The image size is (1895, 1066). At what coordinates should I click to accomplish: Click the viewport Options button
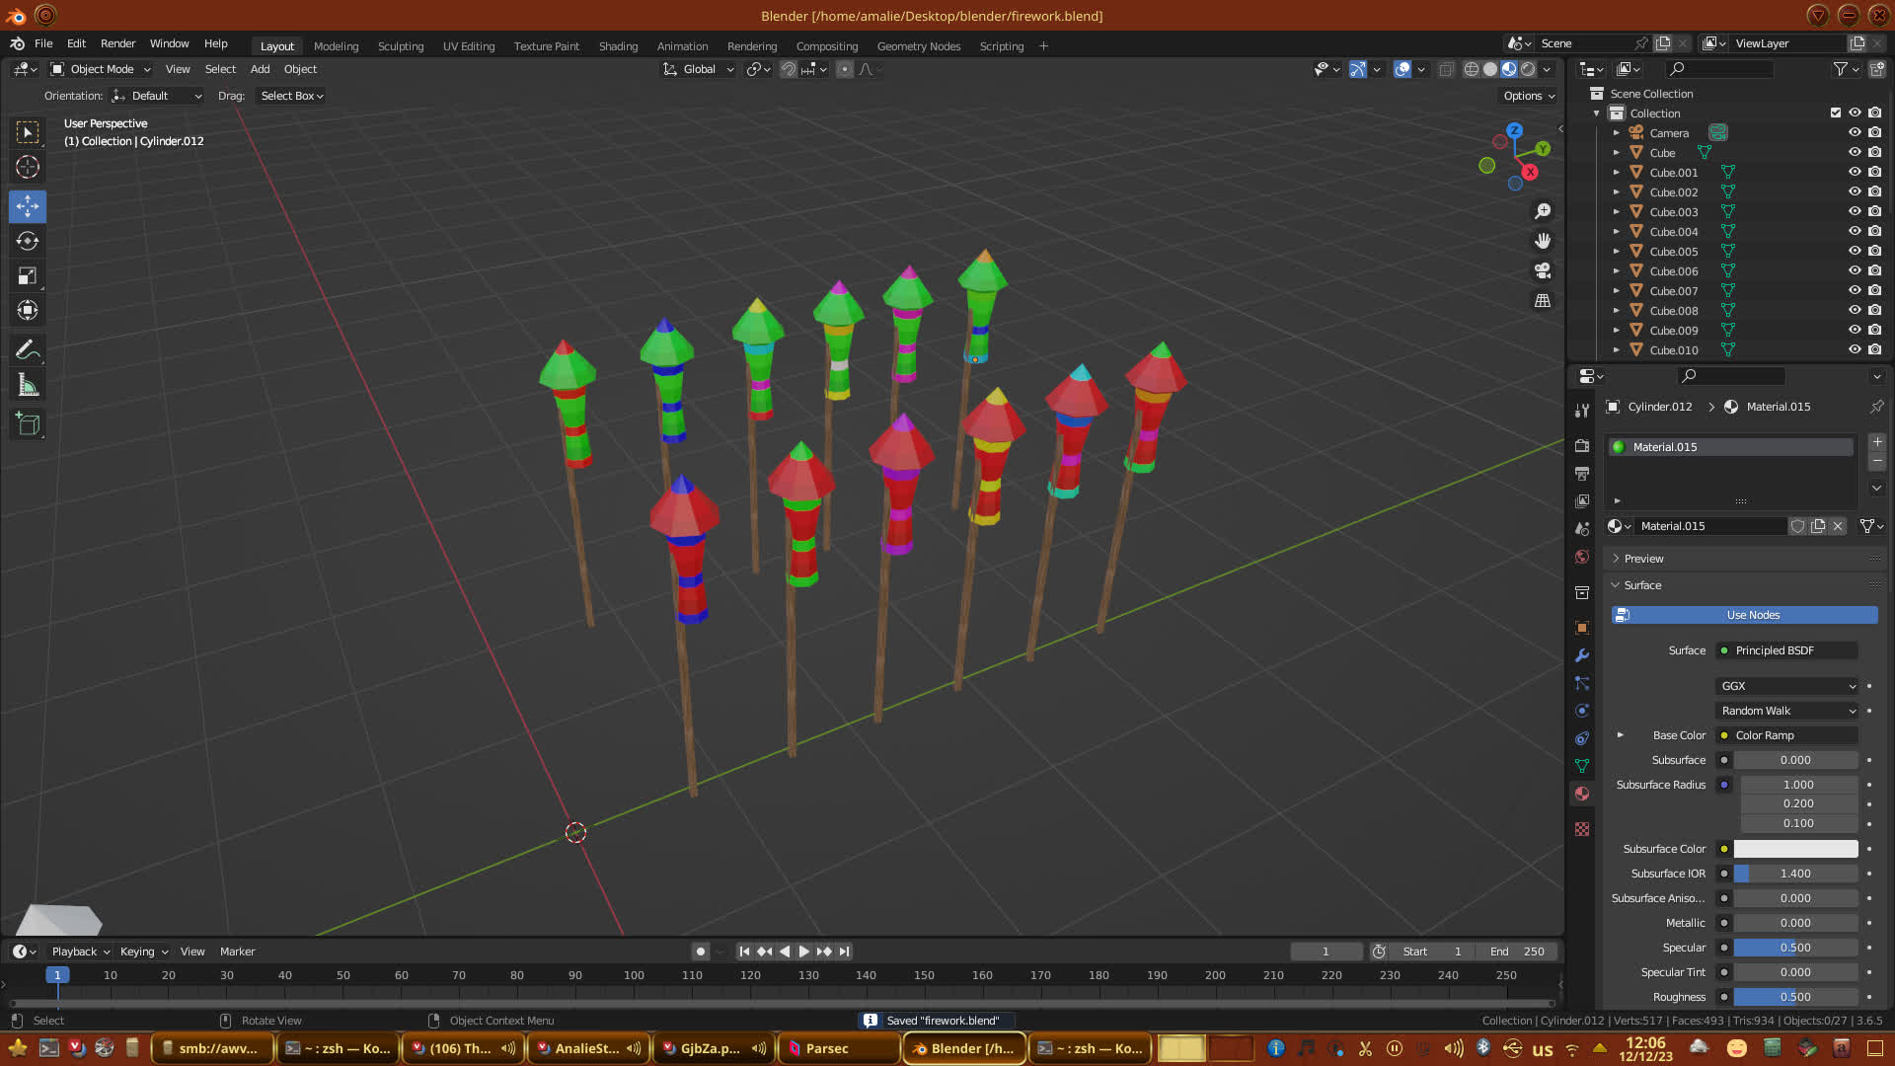1528,96
